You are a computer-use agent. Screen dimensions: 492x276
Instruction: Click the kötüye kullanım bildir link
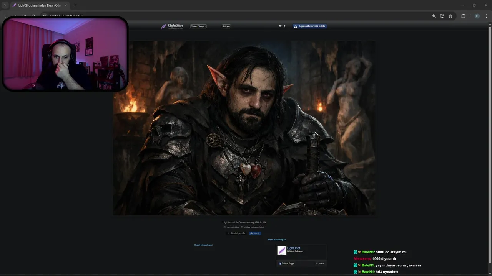(253, 227)
